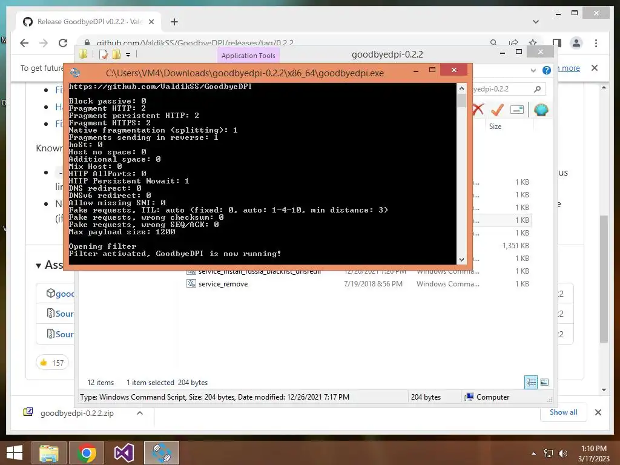Show hidden system tray icons
Viewport: 620px width, 465px height.
[533, 453]
